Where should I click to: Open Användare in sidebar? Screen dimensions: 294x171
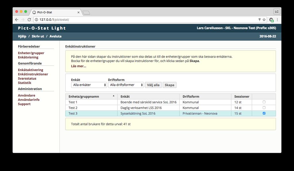click(x=27, y=96)
